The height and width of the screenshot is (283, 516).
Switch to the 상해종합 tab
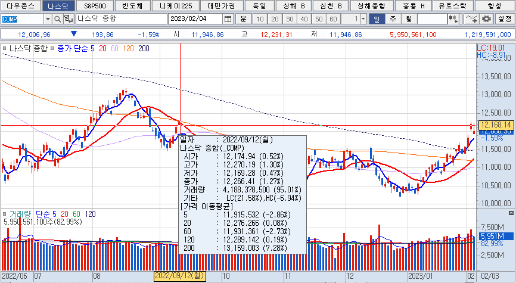point(372,5)
